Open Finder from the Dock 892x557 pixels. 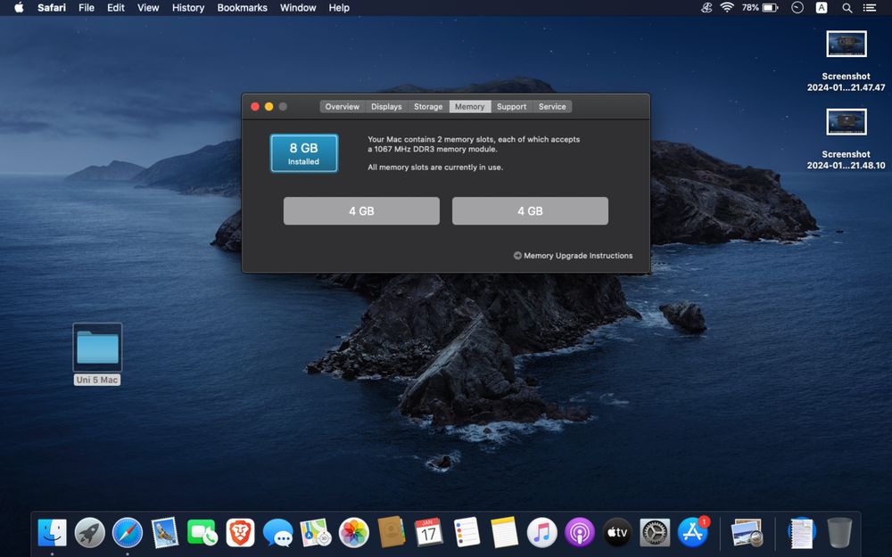point(52,533)
